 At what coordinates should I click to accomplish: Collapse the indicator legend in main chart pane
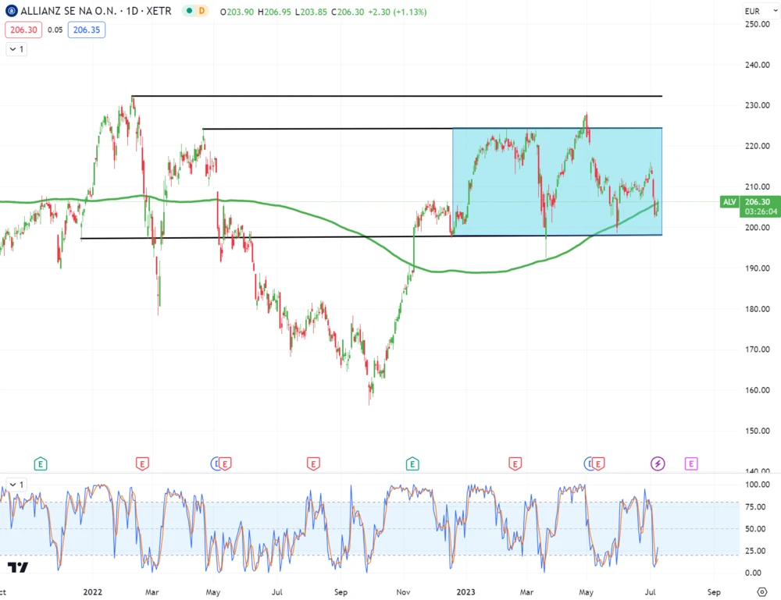[x=16, y=49]
